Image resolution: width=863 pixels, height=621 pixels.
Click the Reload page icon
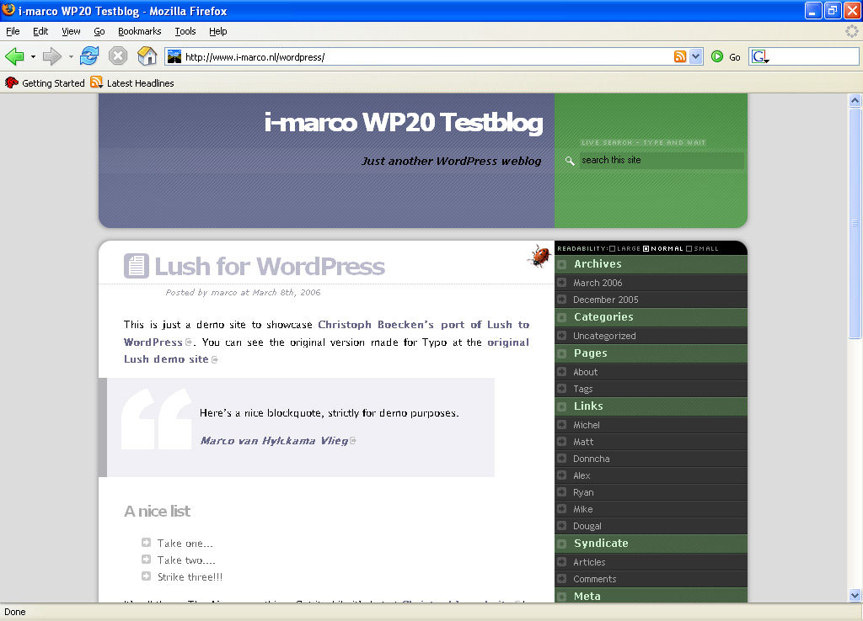[x=89, y=56]
